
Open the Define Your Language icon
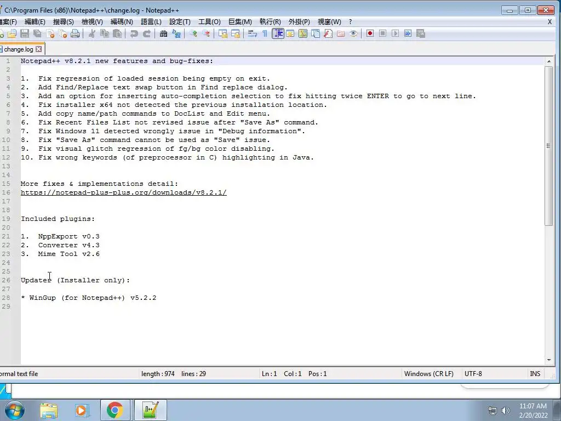click(x=290, y=33)
